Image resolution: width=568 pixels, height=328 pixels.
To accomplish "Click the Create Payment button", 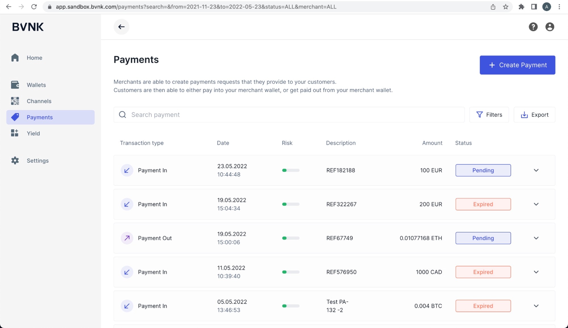I will coord(517,65).
